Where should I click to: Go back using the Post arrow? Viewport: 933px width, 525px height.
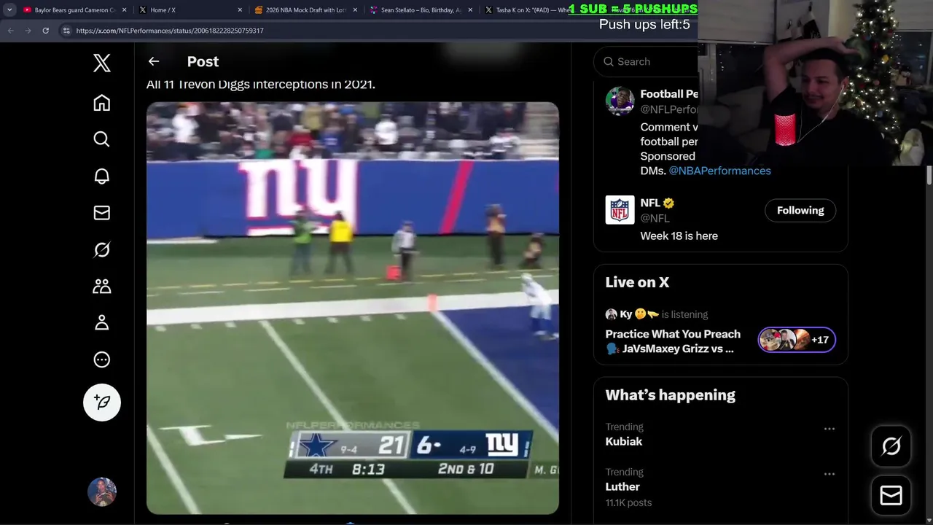(153, 62)
